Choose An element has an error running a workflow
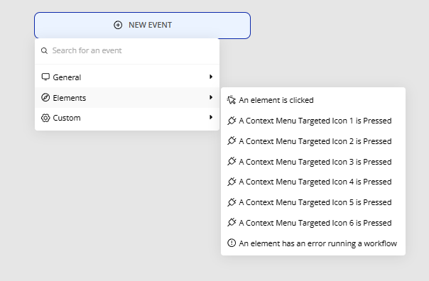This screenshot has width=429, height=281. pyautogui.click(x=313, y=243)
